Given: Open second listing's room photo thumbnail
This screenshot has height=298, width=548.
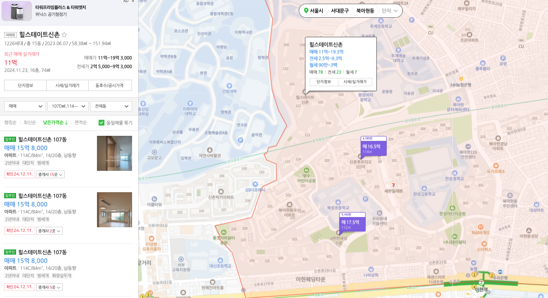Looking at the screenshot, I should (114, 210).
